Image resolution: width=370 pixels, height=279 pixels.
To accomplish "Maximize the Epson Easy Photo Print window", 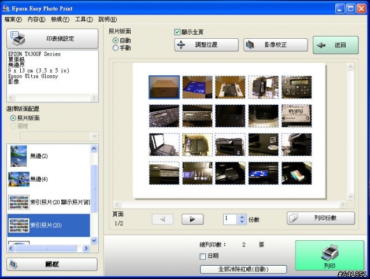I will click(x=351, y=9).
